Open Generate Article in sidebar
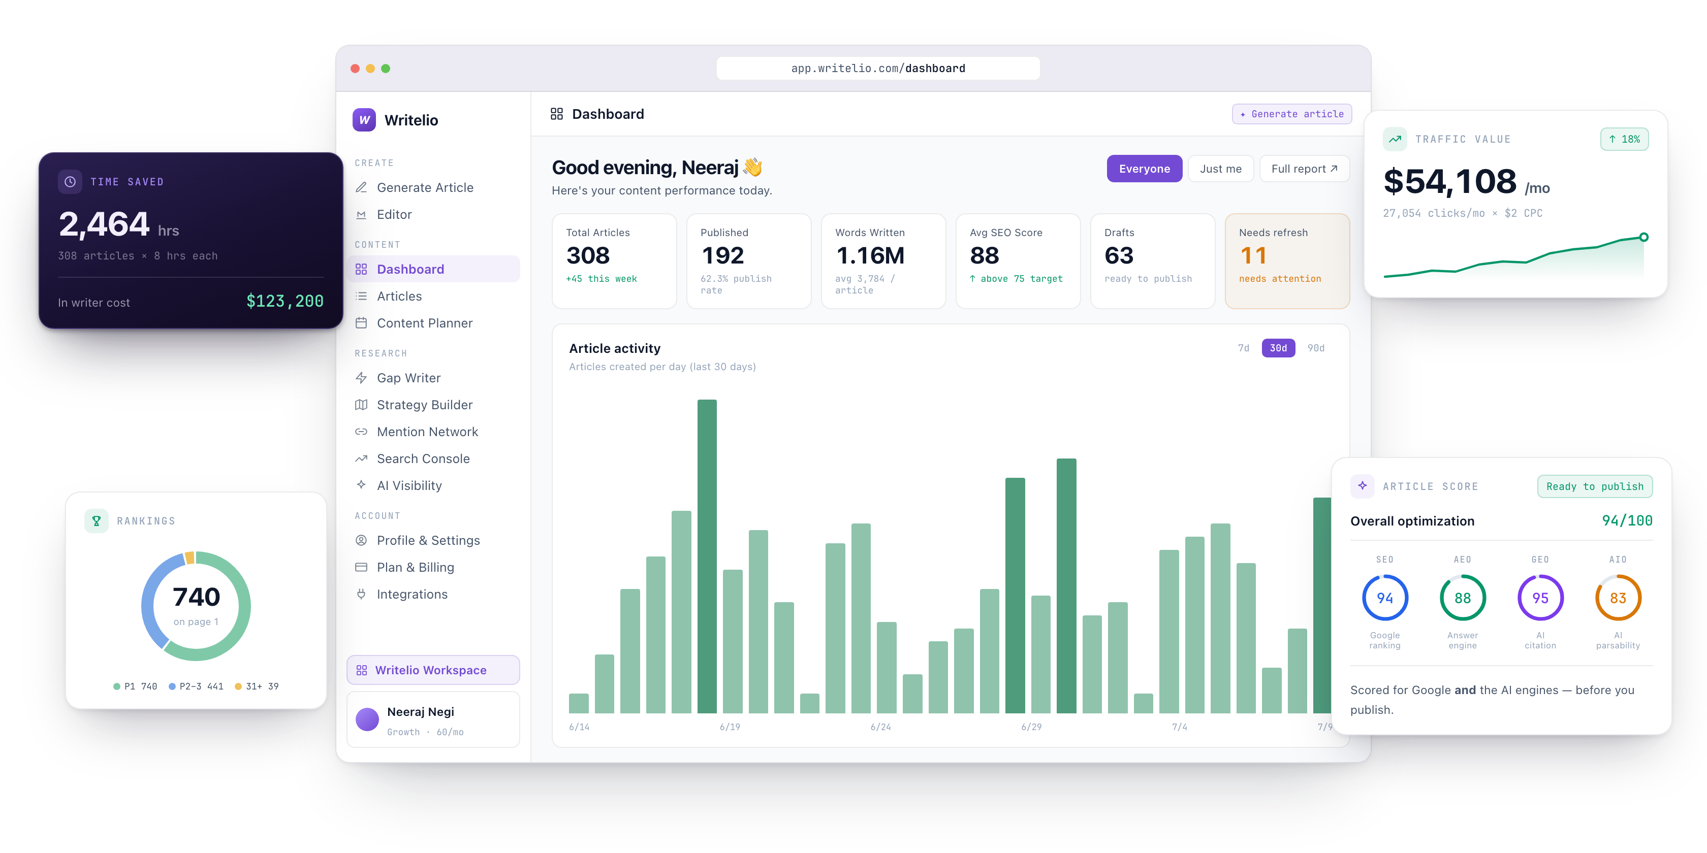The height and width of the screenshot is (853, 1707). [x=433, y=187]
